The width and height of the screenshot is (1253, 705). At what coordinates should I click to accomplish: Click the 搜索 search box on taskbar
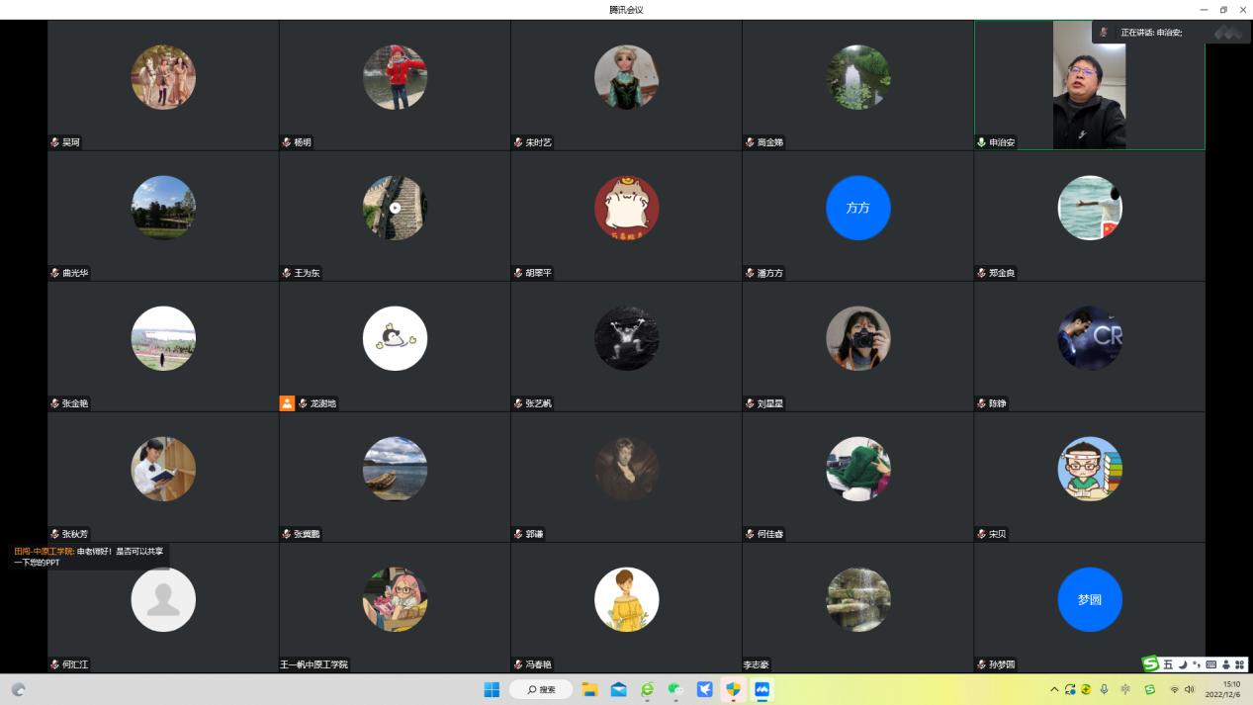click(x=542, y=689)
